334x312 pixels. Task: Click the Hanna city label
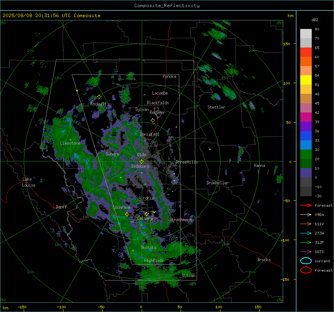click(x=259, y=165)
